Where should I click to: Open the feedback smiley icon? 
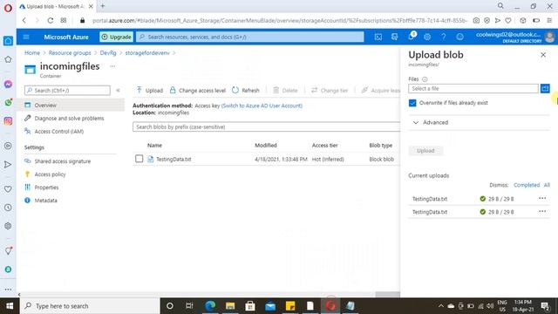click(459, 37)
